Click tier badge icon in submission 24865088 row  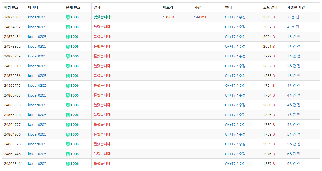(68, 115)
